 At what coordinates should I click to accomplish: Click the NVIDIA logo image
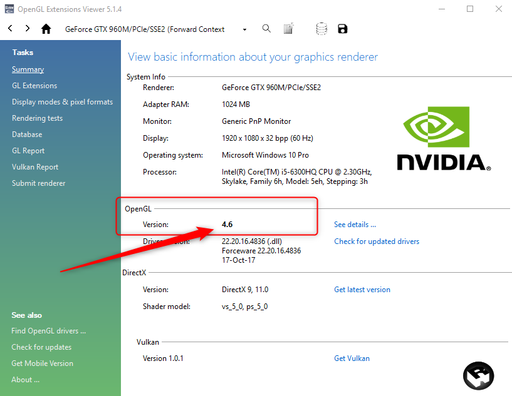[x=443, y=139]
